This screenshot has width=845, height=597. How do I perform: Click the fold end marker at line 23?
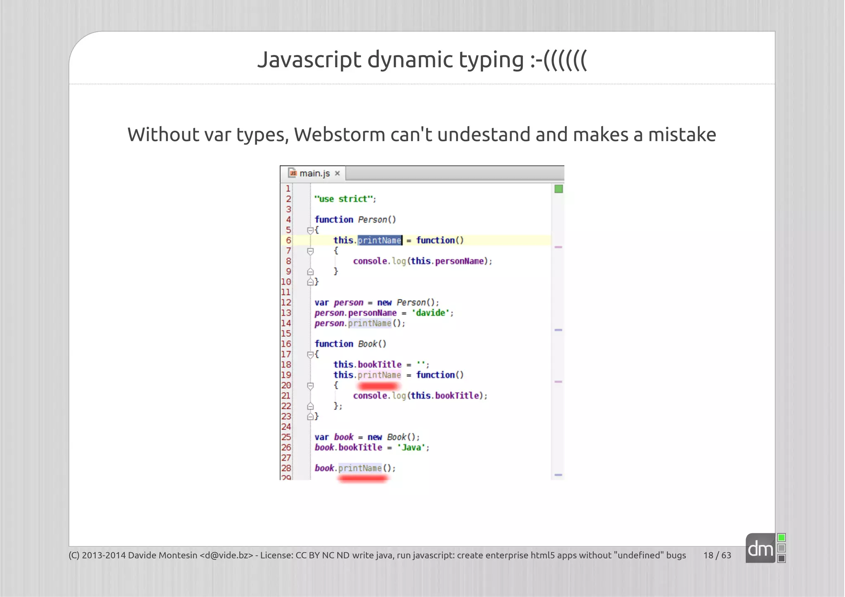click(x=310, y=417)
